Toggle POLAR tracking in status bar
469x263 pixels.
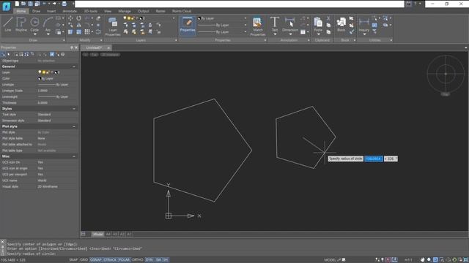point(124,260)
